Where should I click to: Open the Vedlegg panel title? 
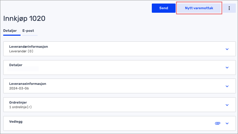[16, 122]
